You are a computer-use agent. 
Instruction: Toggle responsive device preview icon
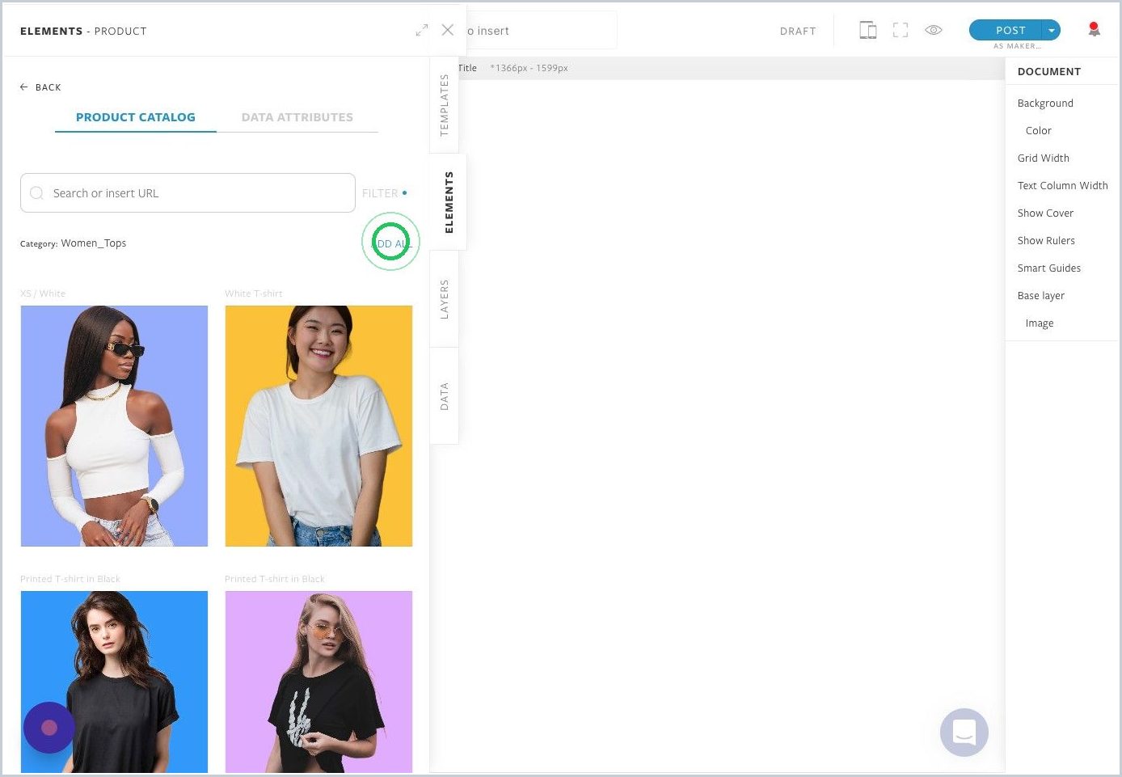pyautogui.click(x=868, y=31)
